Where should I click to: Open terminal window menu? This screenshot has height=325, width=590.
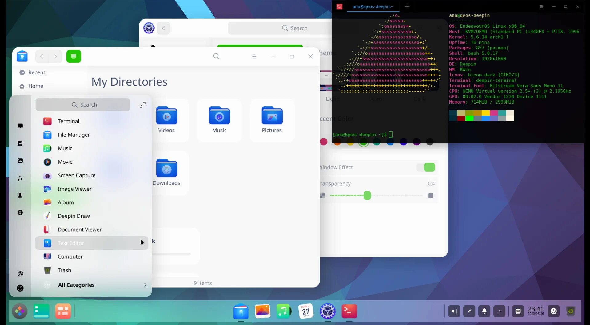[542, 6]
